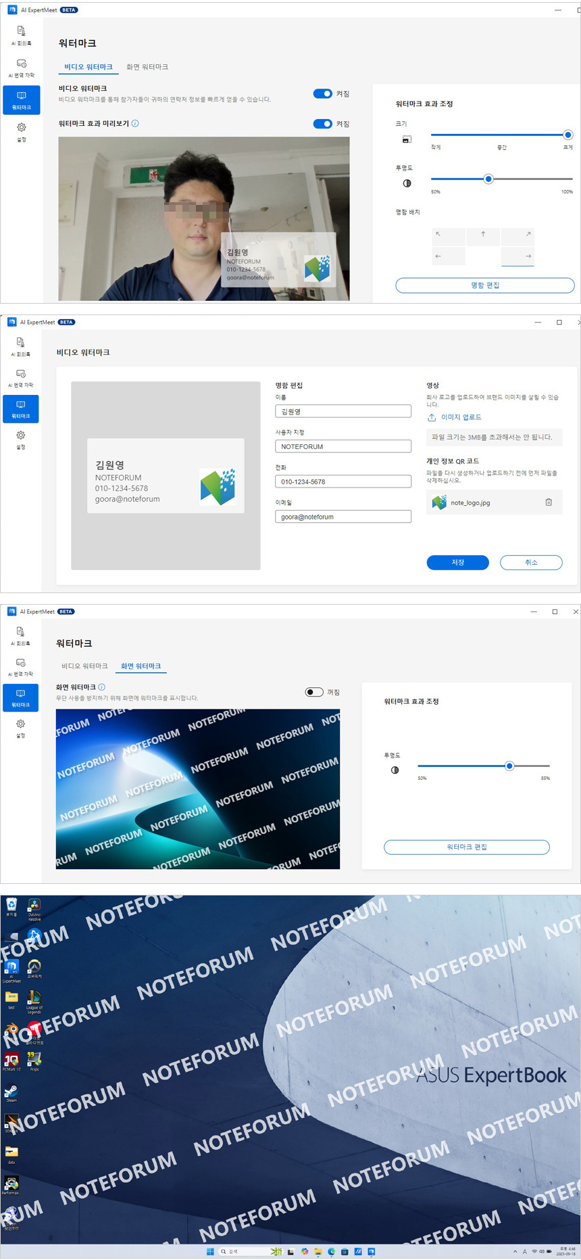581x1260 pixels.
Task: Enable the 화면 워터마크 toggle showing 꺼짐
Action: (314, 692)
